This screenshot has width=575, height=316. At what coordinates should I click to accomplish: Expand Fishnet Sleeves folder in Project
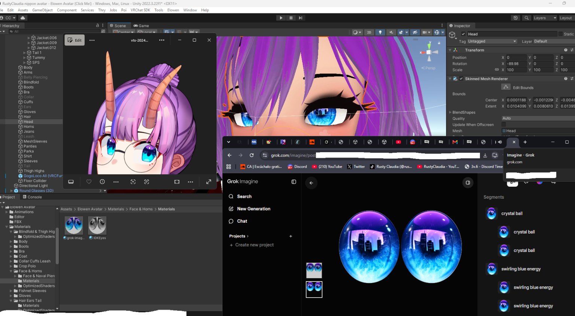[11, 291]
